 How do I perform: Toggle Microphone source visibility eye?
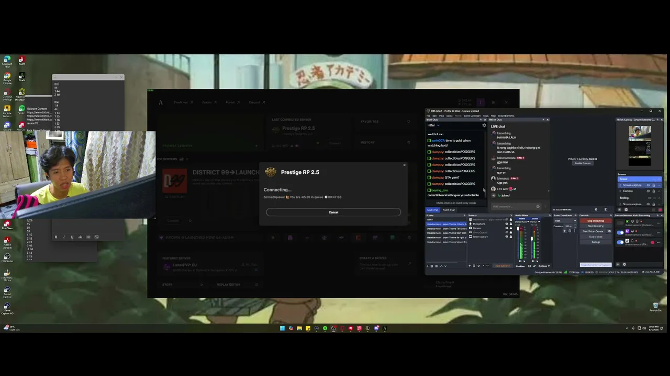click(507, 224)
